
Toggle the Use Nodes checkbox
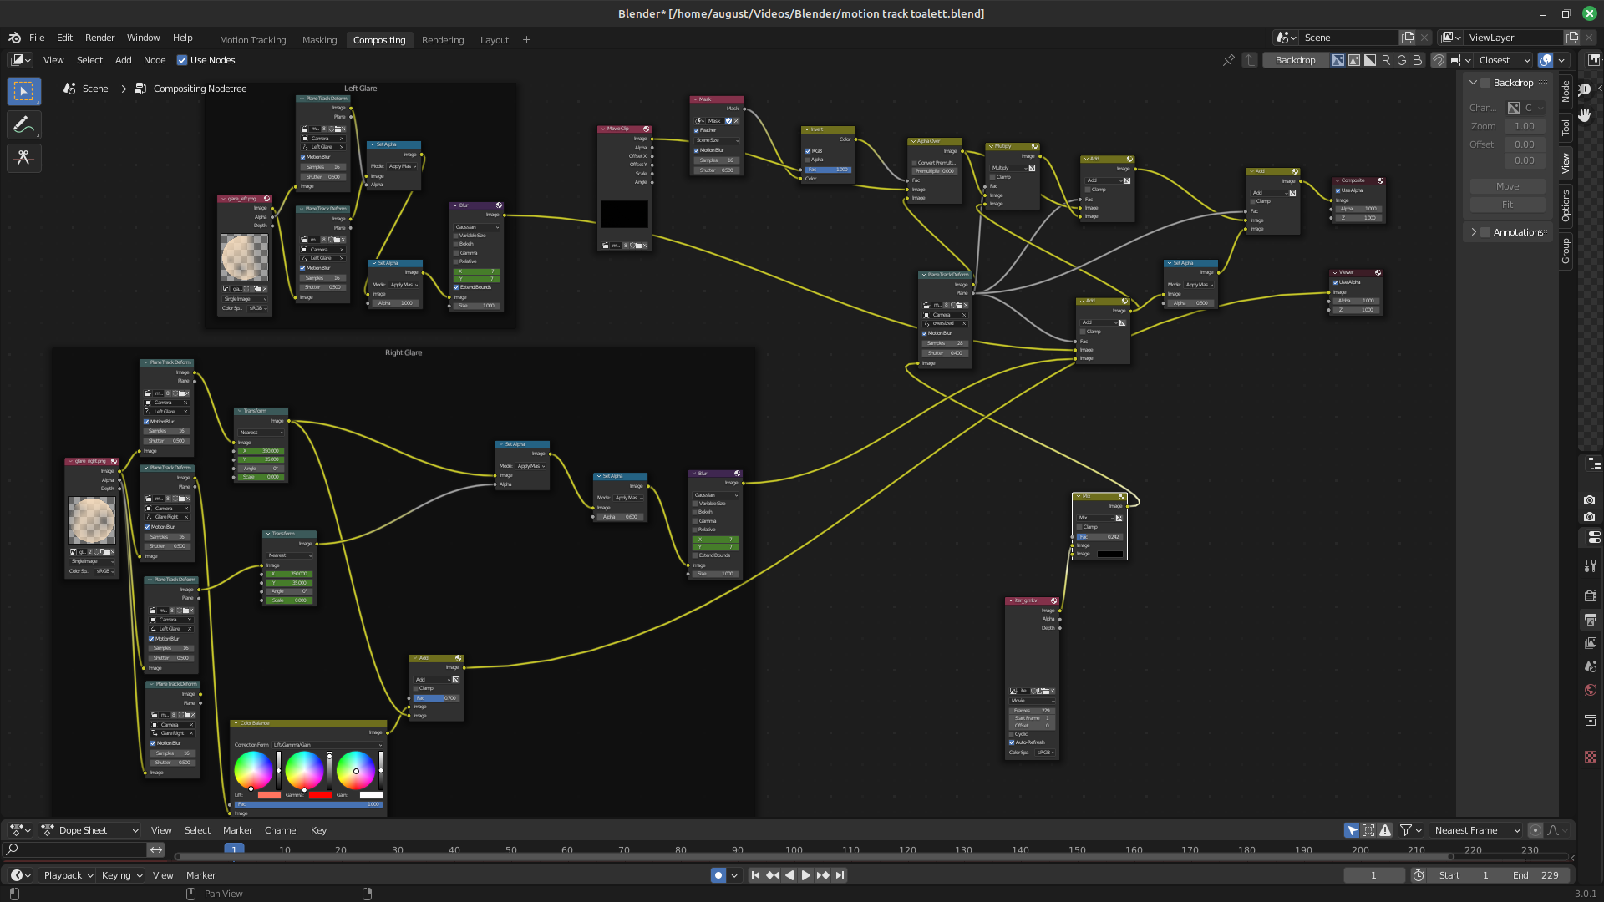click(x=182, y=60)
